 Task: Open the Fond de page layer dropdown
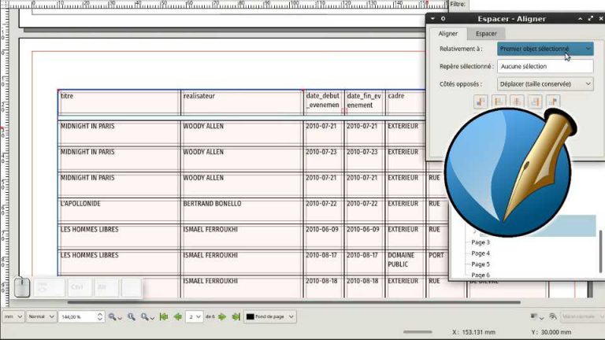[269, 316]
